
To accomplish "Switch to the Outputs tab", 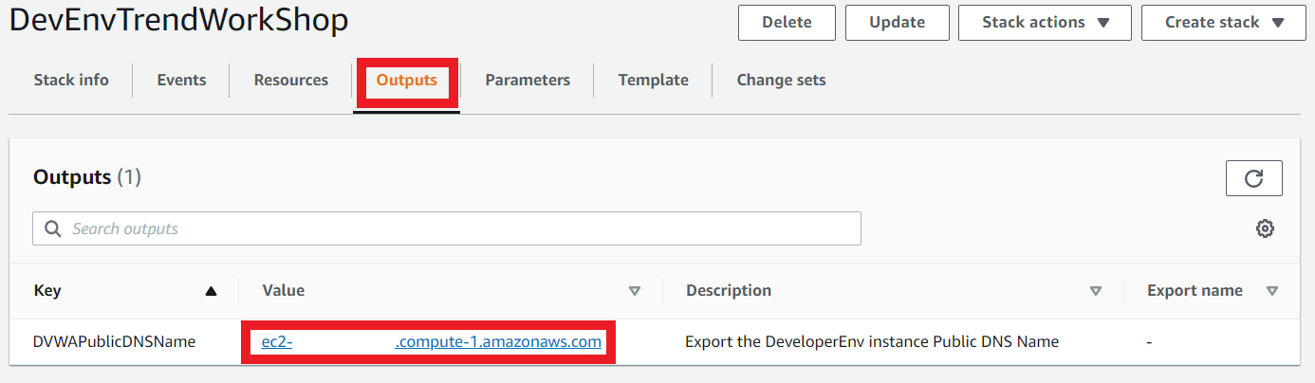I will tap(406, 81).
